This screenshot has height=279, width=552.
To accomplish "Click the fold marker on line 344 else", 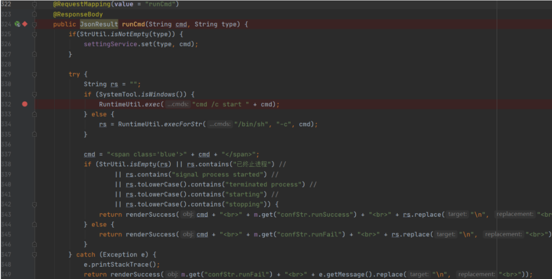I will coord(35,224).
